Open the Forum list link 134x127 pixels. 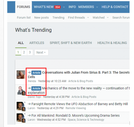[x=24, y=17]
